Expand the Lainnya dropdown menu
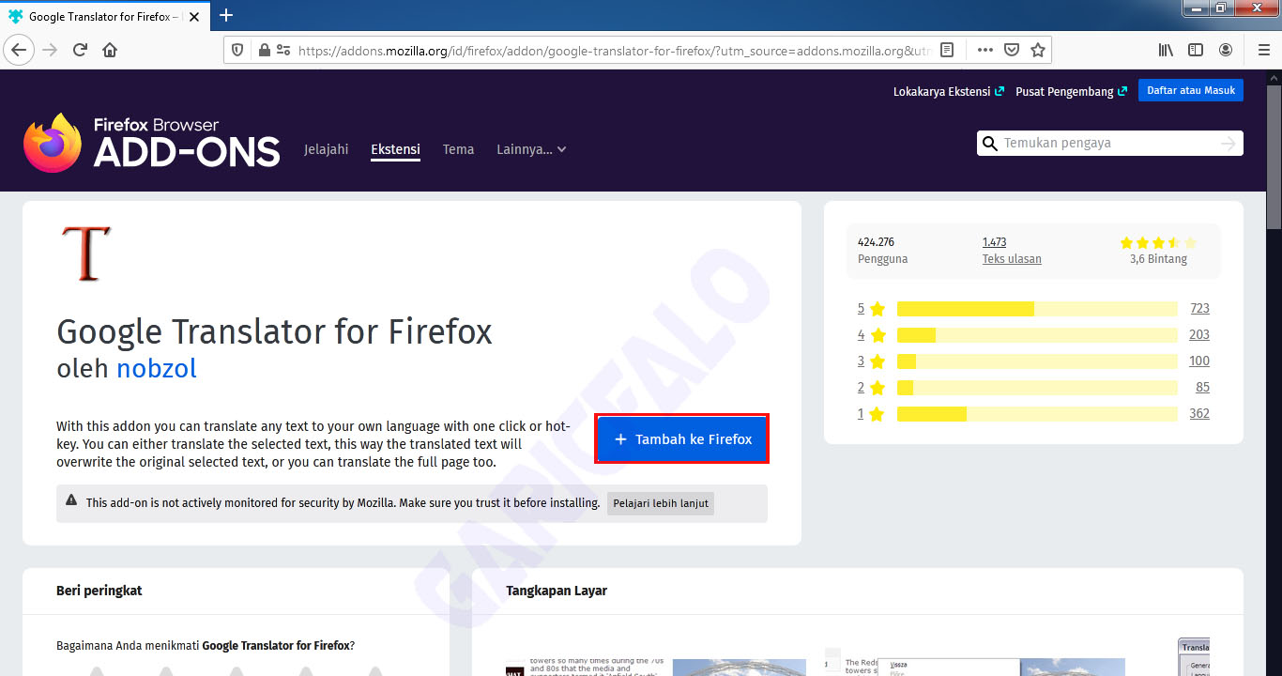 (x=531, y=149)
